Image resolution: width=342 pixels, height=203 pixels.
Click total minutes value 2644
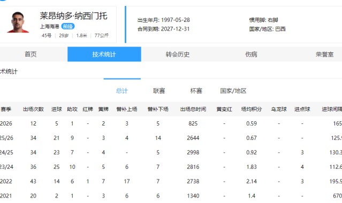click(193, 138)
